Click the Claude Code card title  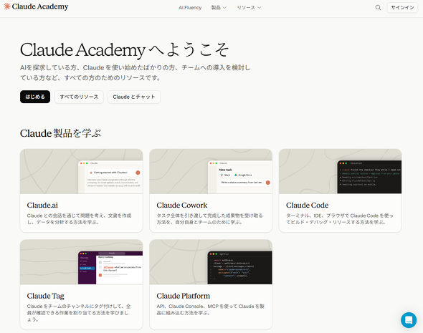[x=308, y=206]
